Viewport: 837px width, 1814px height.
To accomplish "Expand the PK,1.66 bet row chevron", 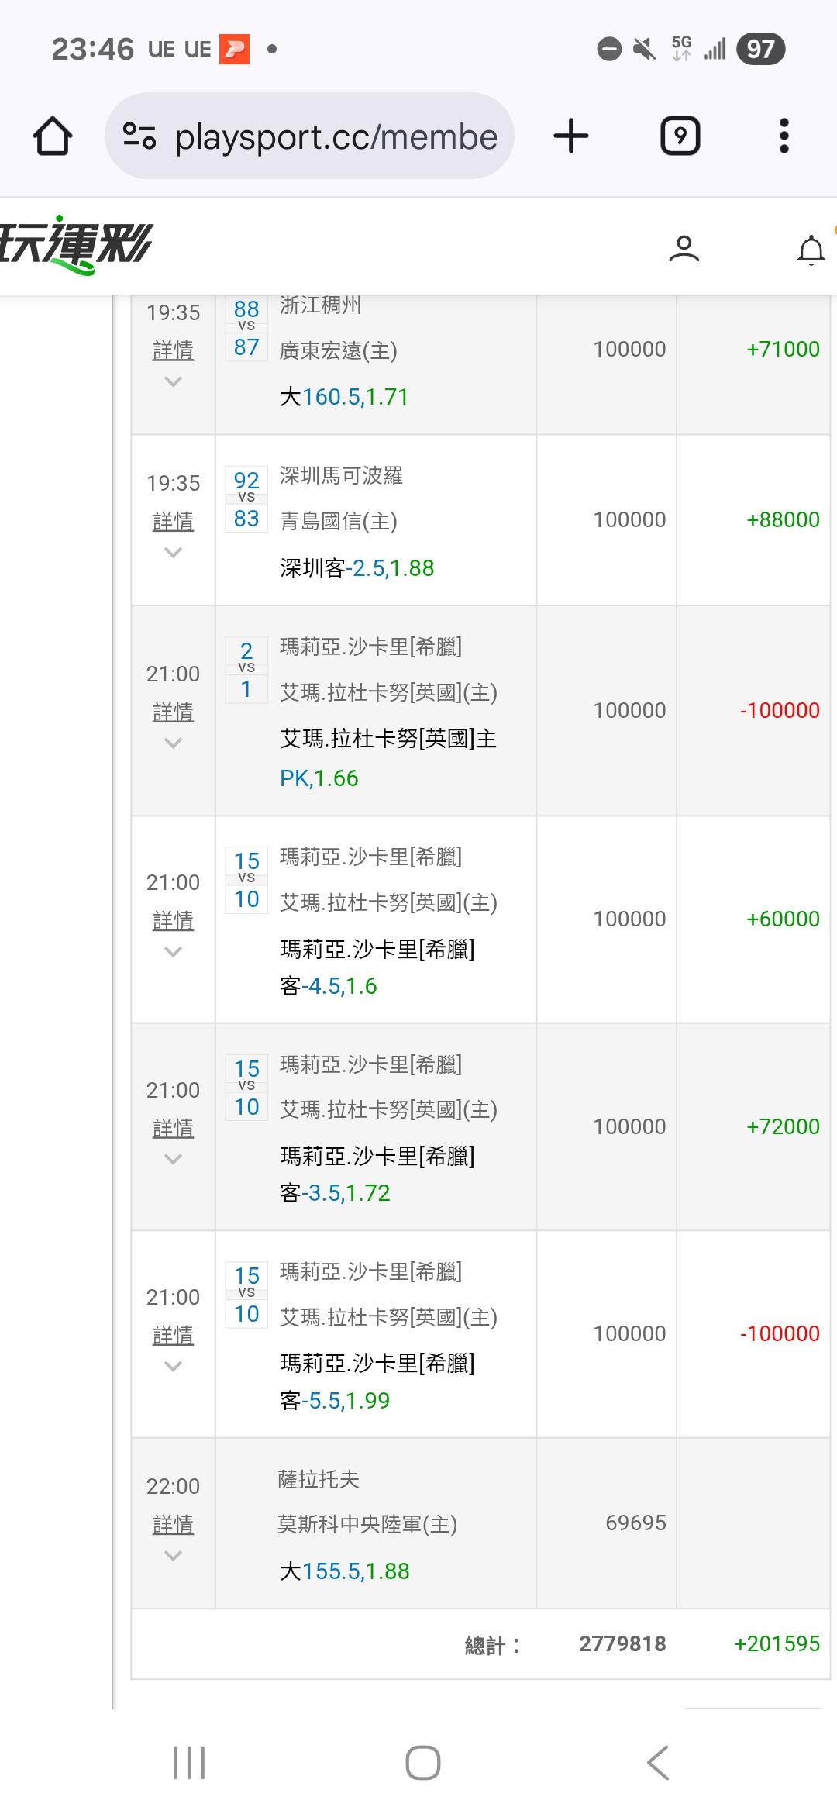I will pos(173,743).
